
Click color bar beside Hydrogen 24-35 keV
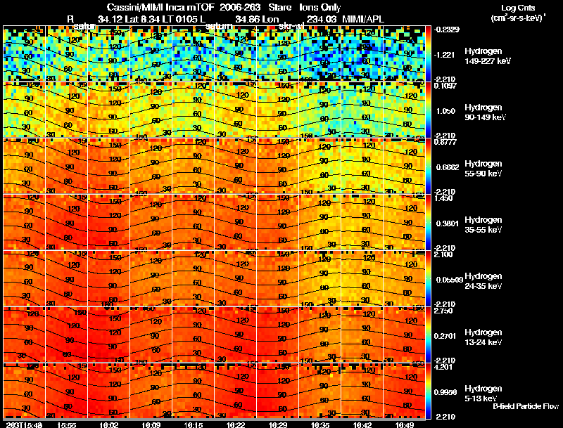(x=428, y=278)
